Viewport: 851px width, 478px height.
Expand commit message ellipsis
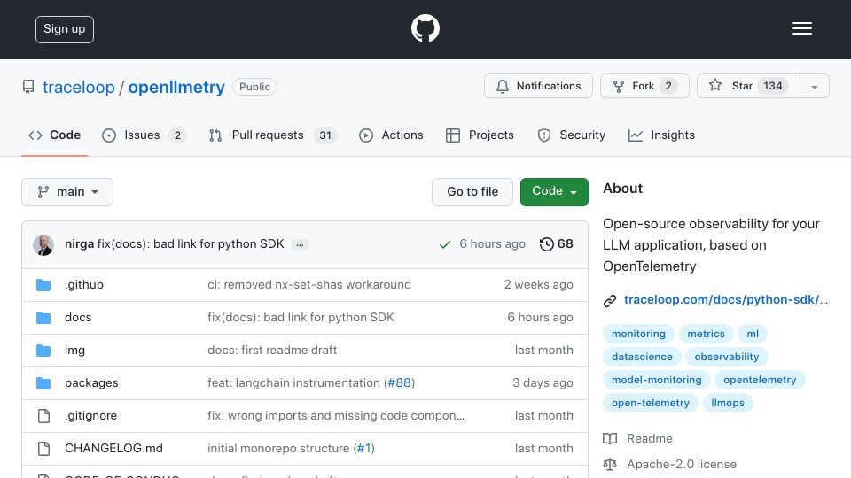300,245
